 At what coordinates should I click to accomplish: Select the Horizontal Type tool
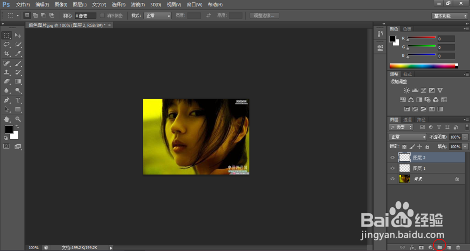tap(18, 100)
